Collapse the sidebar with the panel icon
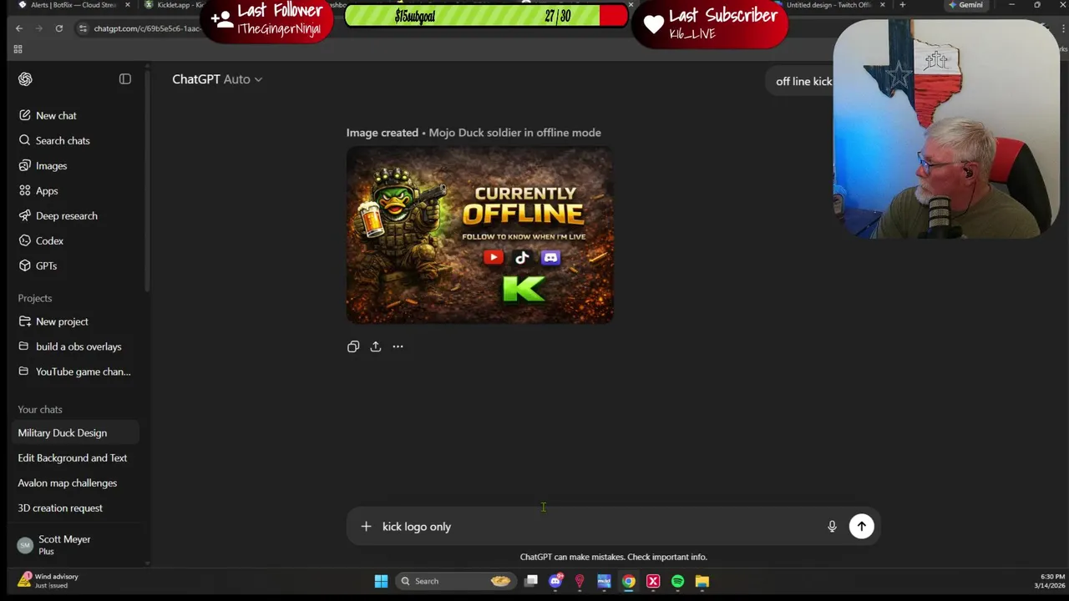This screenshot has width=1069, height=601. [125, 79]
